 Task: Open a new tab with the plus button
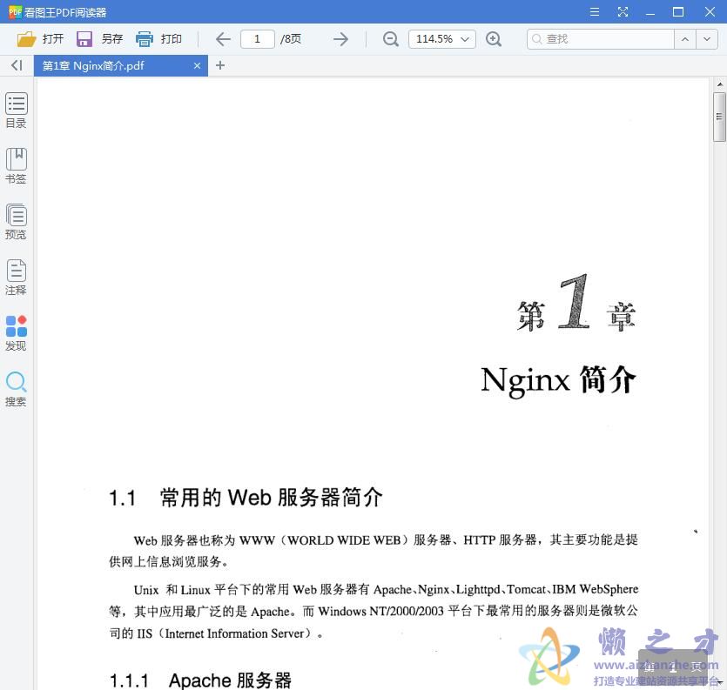220,65
